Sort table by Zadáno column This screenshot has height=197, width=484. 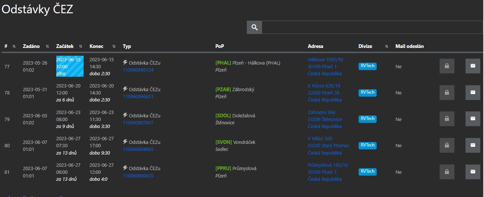(47, 46)
